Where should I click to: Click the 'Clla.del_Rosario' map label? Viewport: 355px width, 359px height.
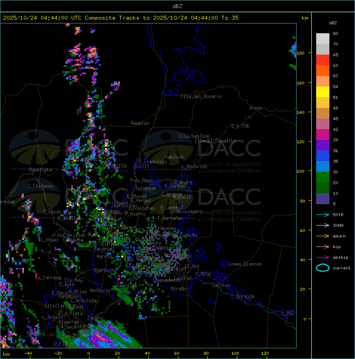pyautogui.click(x=201, y=96)
